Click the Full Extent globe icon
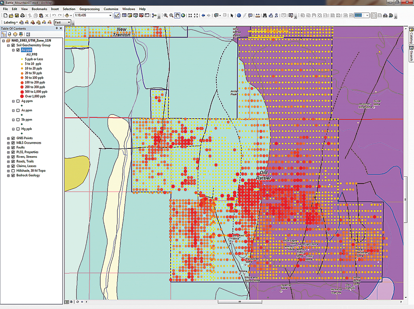 pyautogui.click(x=183, y=15)
